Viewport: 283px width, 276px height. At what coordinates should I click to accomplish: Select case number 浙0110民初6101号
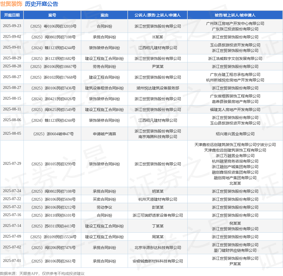point(53,216)
